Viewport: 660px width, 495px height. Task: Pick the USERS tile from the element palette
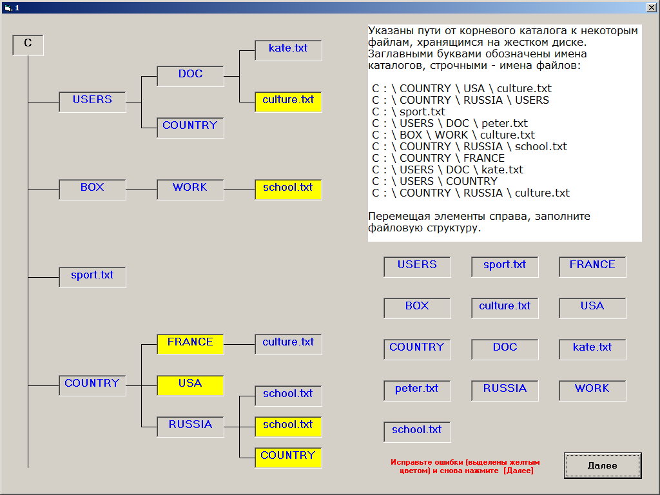pos(417,267)
